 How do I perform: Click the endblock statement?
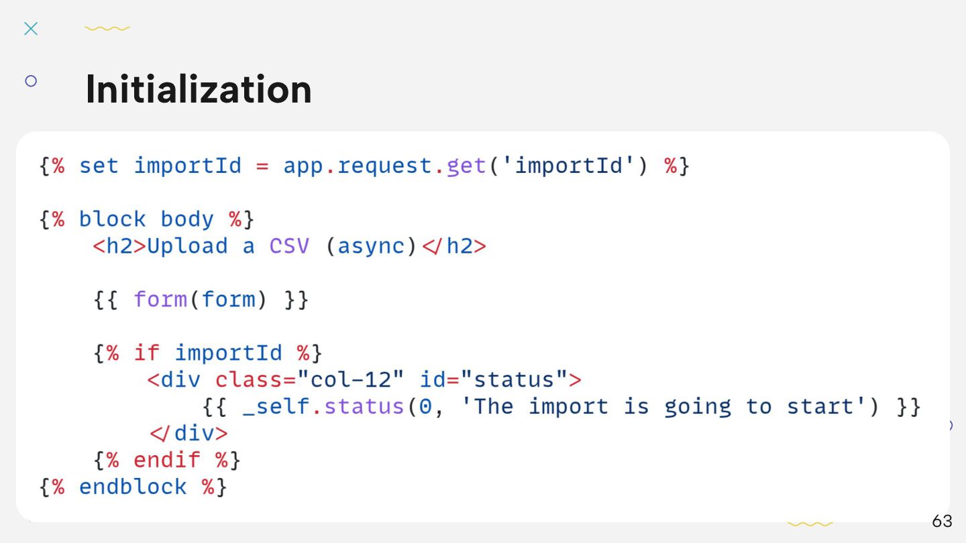133,487
